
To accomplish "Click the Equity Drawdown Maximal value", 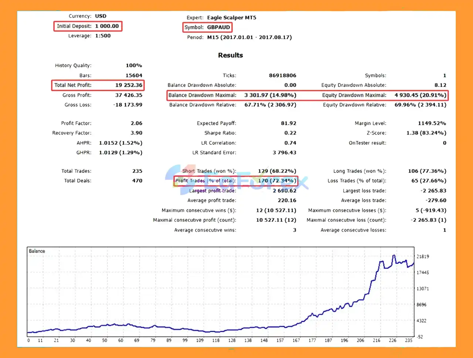I will 420,95.
